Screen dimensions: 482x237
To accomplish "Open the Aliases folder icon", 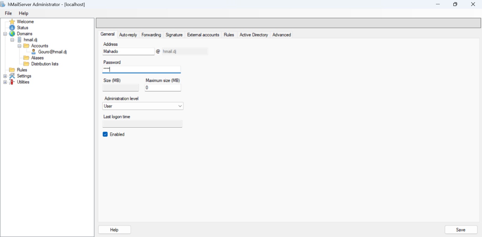I will coord(27,58).
